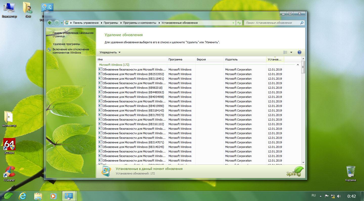Screen dimensions: 364x201
Task: Click the icon of update KB2533552
Action: 100,74
